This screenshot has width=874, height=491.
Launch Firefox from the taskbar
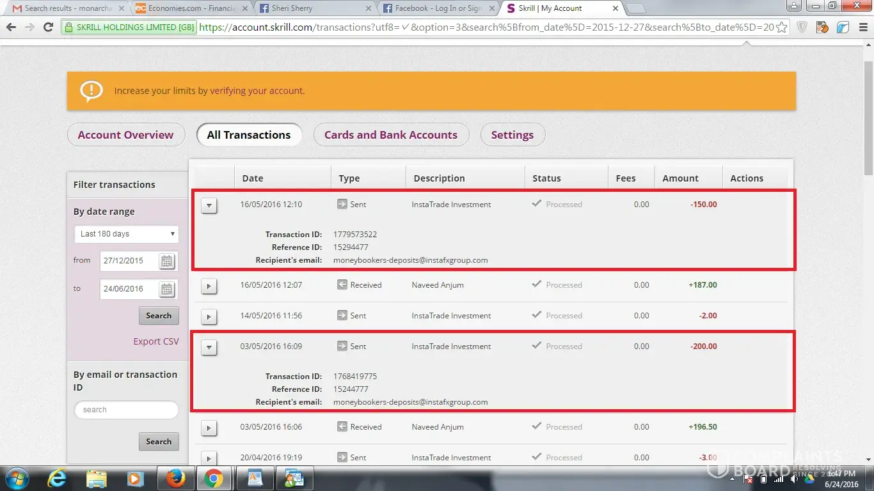[x=174, y=478]
